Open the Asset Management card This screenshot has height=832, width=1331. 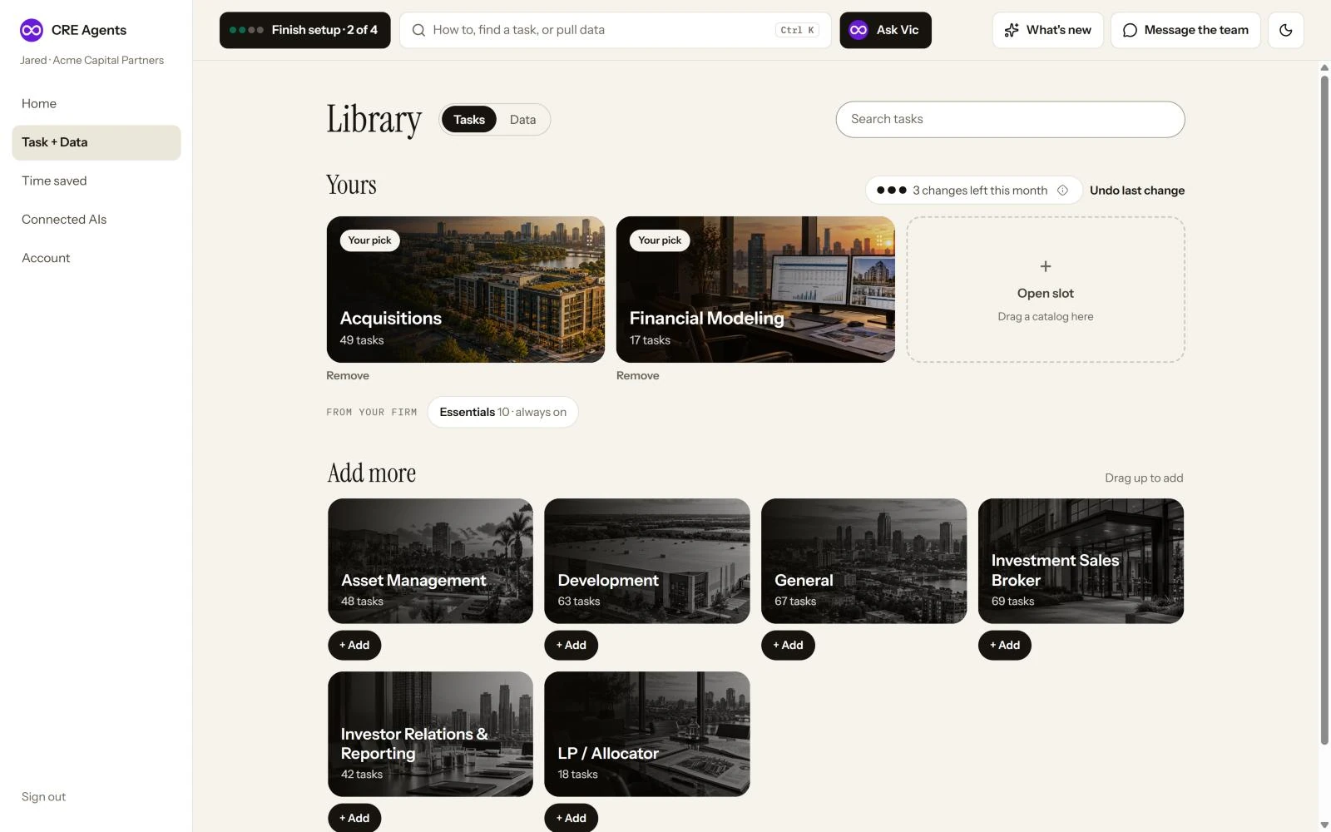430,561
